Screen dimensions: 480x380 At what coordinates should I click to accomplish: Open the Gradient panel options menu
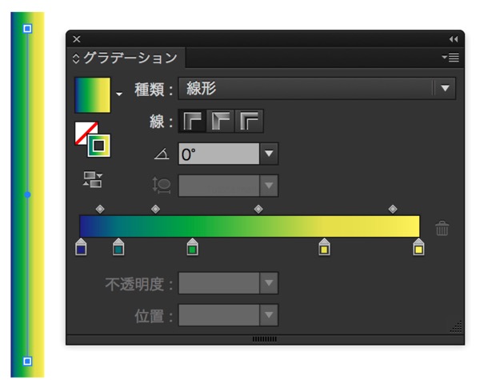[449, 58]
